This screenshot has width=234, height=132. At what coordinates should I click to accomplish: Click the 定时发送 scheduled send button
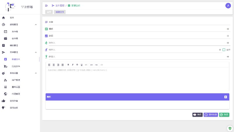point(211,115)
